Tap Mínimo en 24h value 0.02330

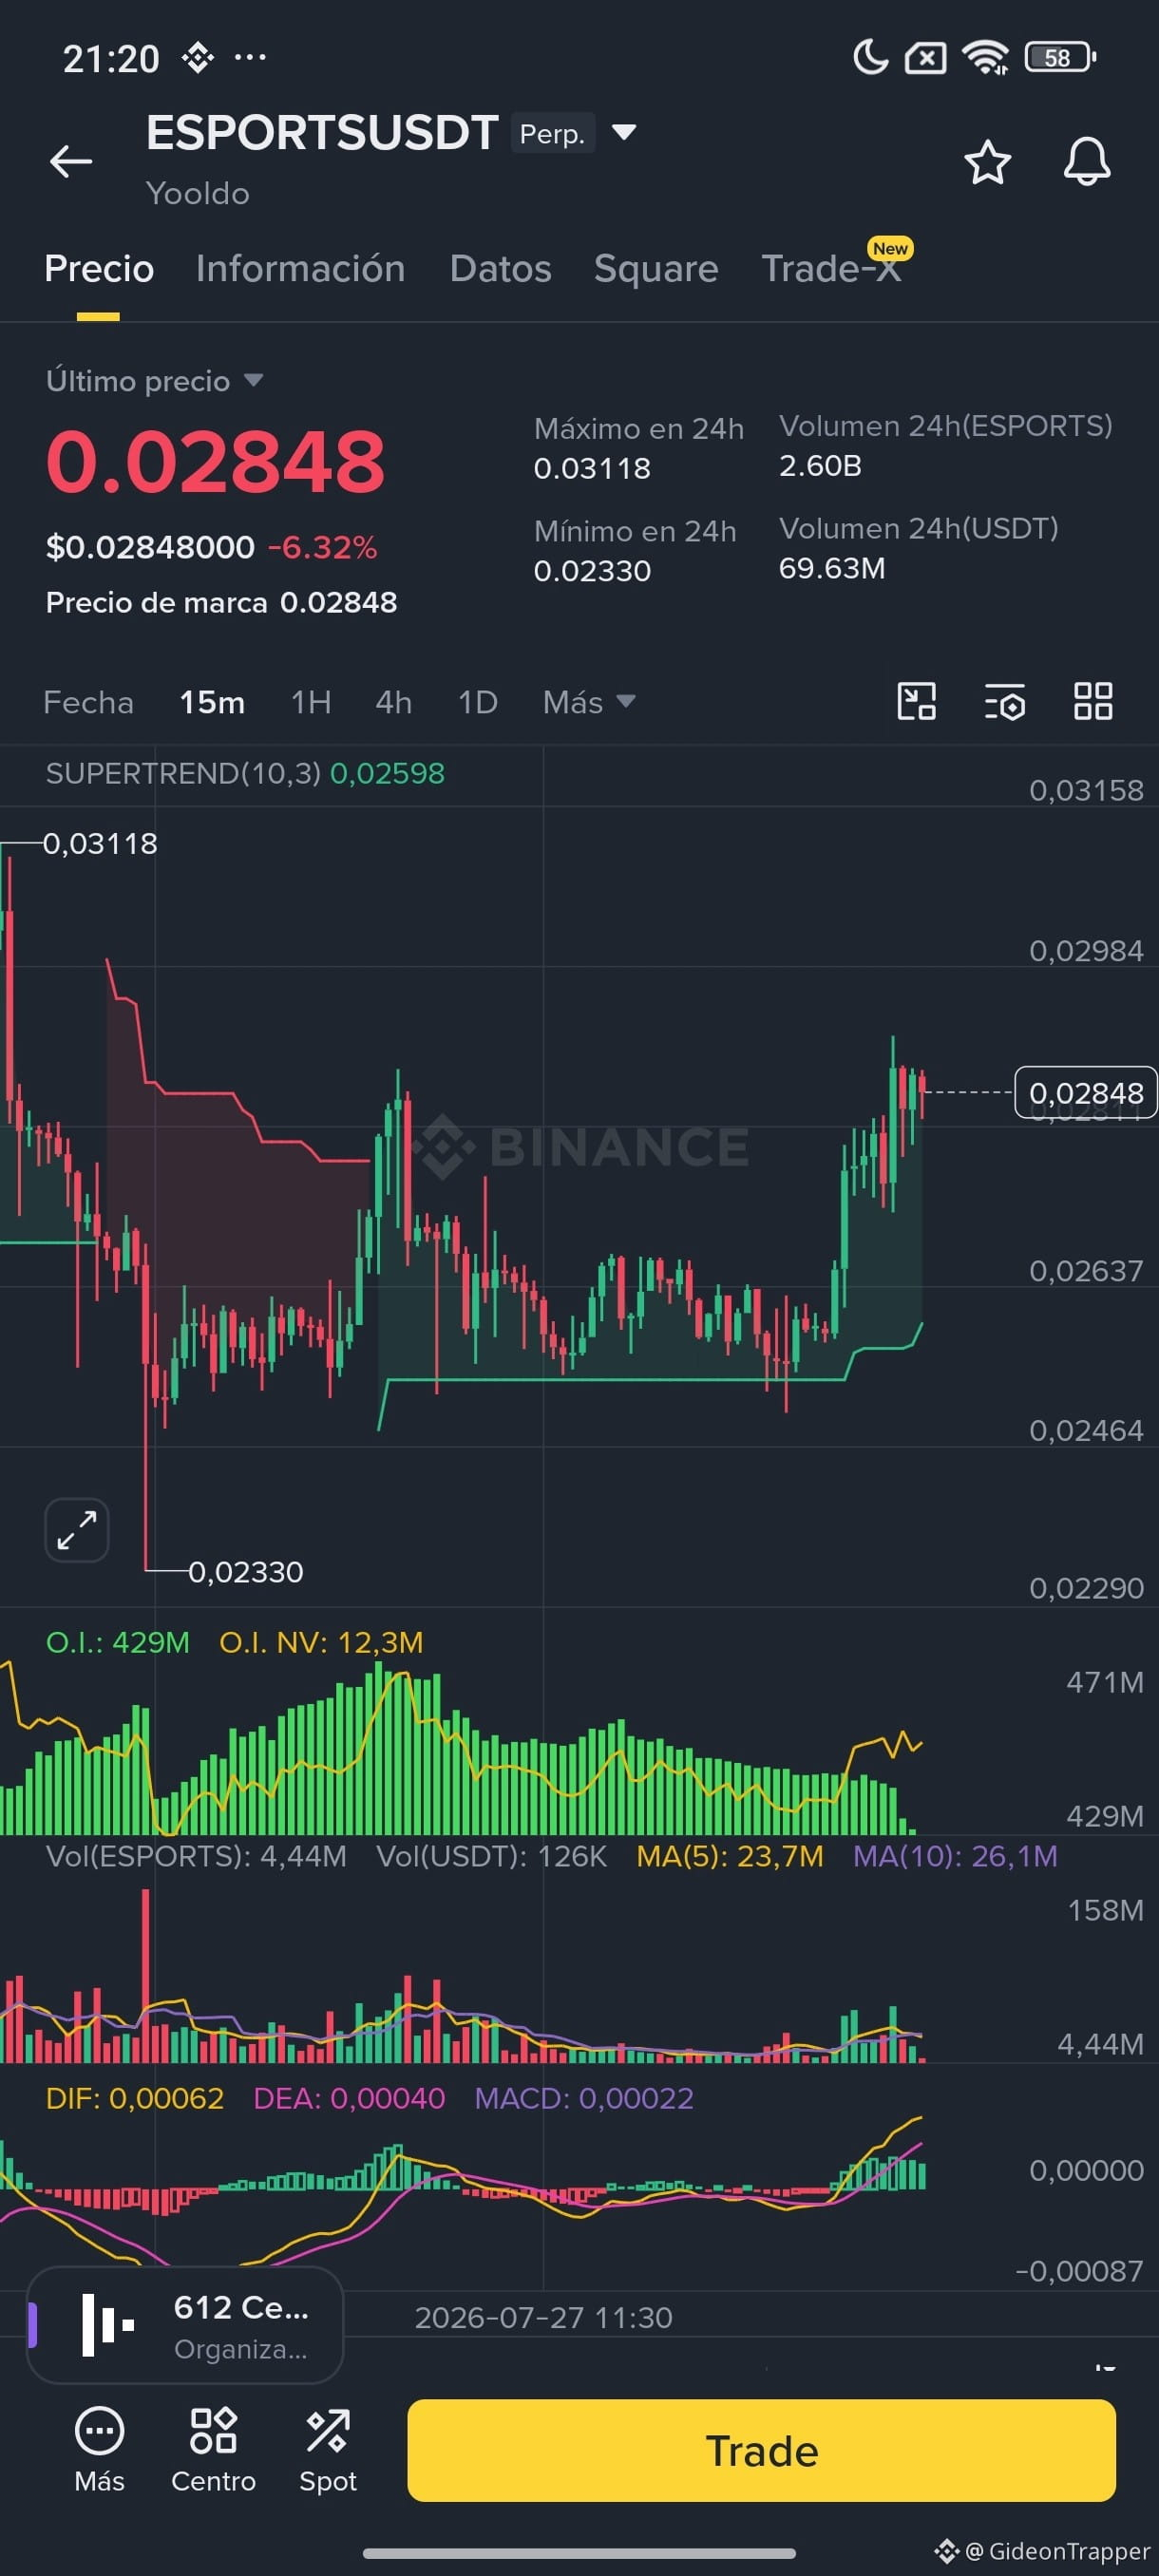click(x=592, y=571)
